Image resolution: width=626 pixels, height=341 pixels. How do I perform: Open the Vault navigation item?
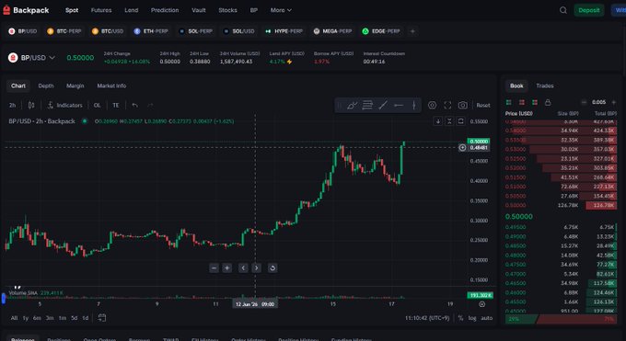click(x=199, y=10)
